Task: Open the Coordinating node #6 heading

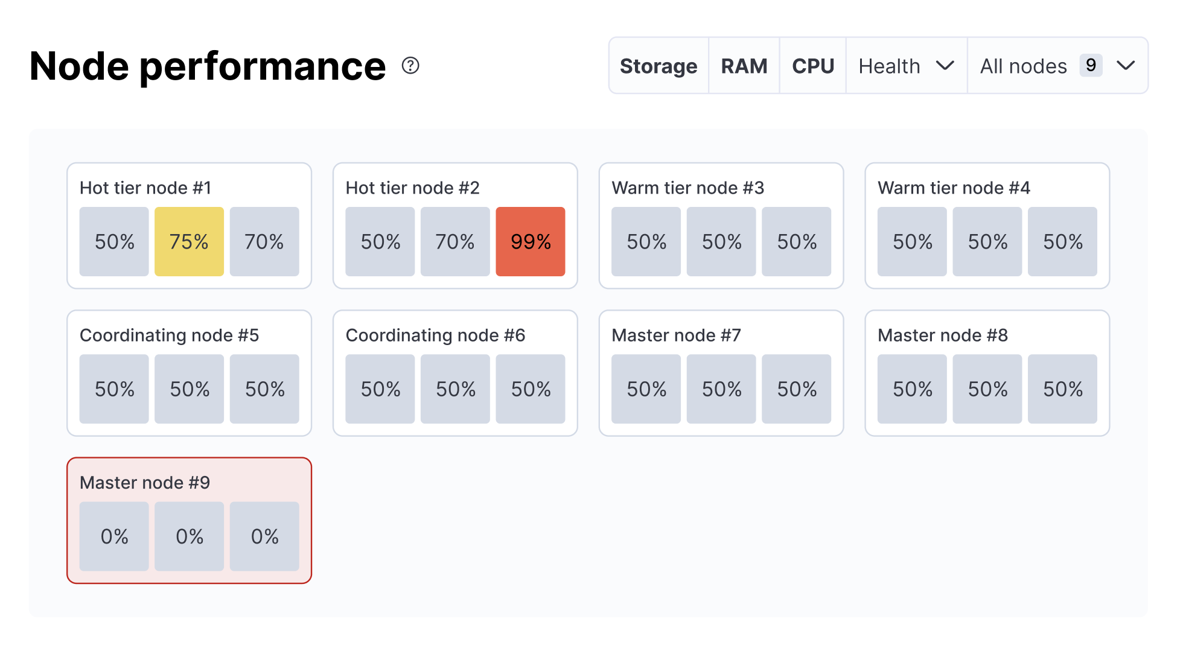Action: pyautogui.click(x=435, y=335)
